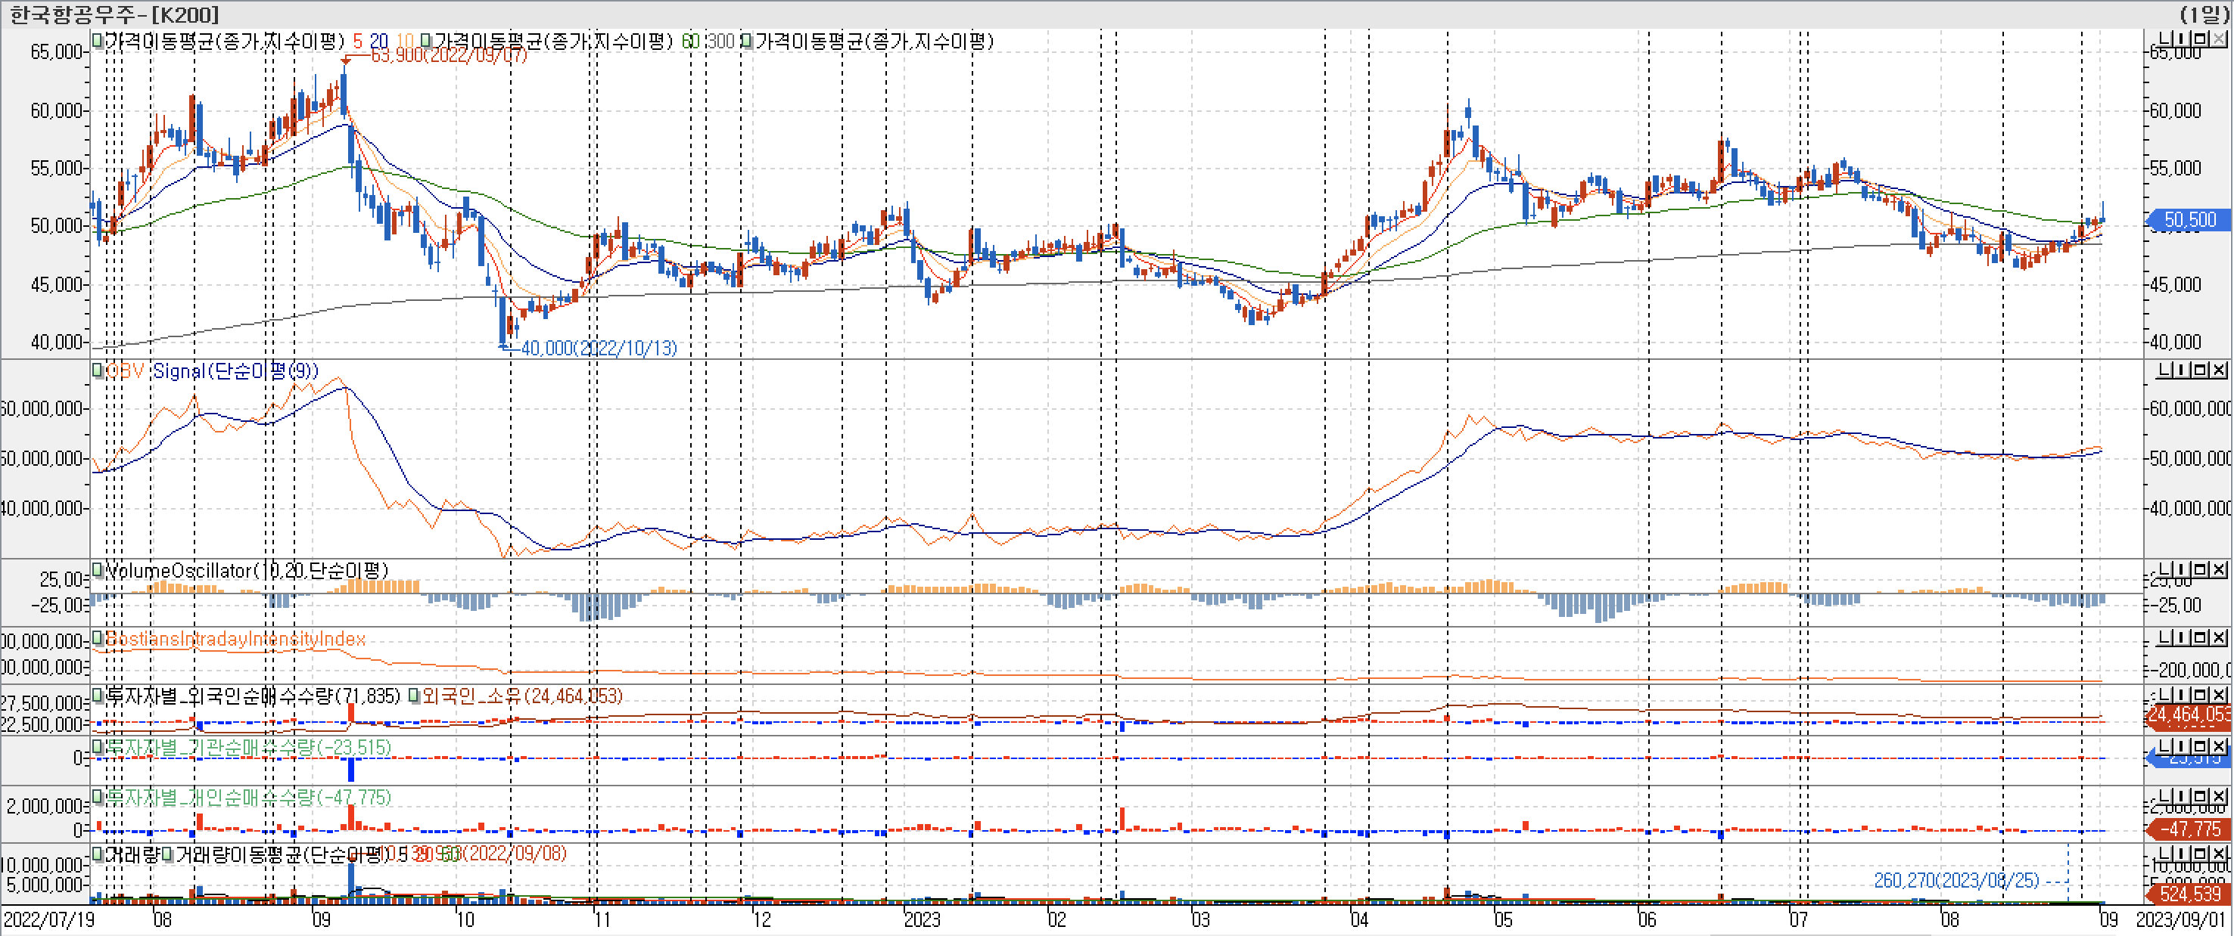Click the vertical bar icon in the OBV panel controls
This screenshot has height=936, width=2234.
click(x=2181, y=370)
